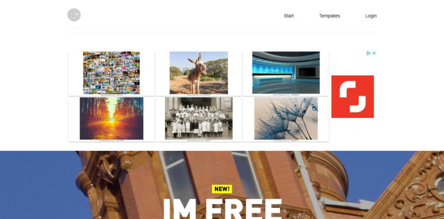Select the photo collage thumbnail

(x=111, y=72)
